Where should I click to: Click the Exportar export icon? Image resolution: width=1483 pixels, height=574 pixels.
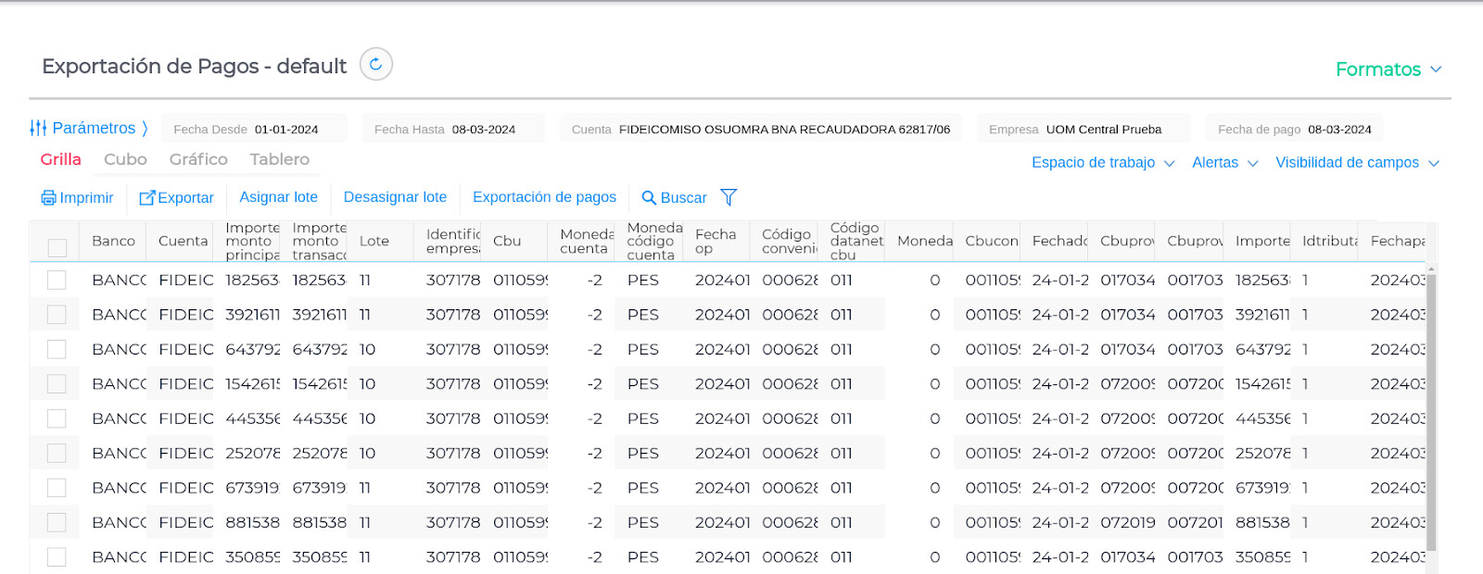tap(146, 198)
